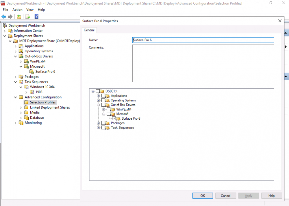The width and height of the screenshot is (289, 206).
Task: Check the Operating Systems checkbox in dialog
Action: point(103,100)
